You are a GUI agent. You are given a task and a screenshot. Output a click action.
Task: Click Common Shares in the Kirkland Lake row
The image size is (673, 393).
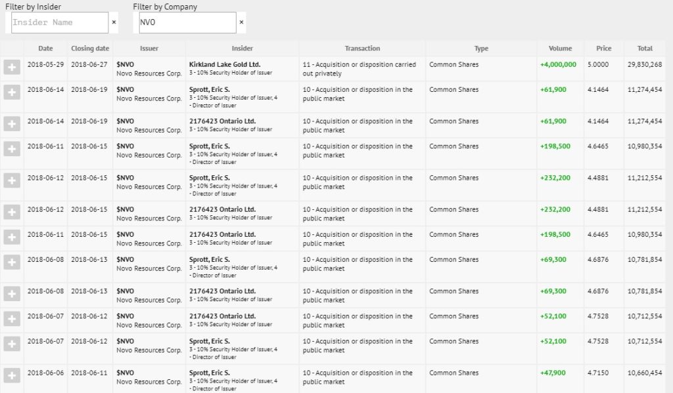pos(453,64)
